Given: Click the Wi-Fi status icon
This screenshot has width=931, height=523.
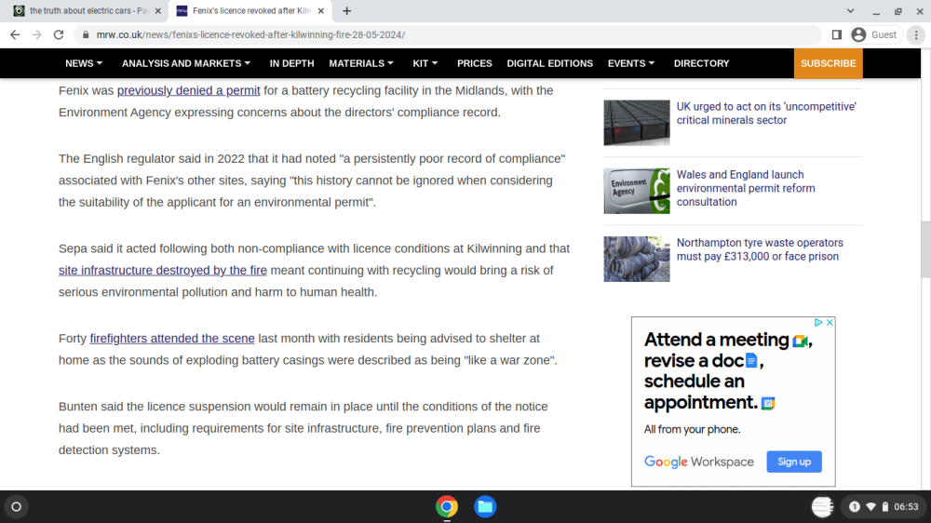Looking at the screenshot, I should pos(871,507).
